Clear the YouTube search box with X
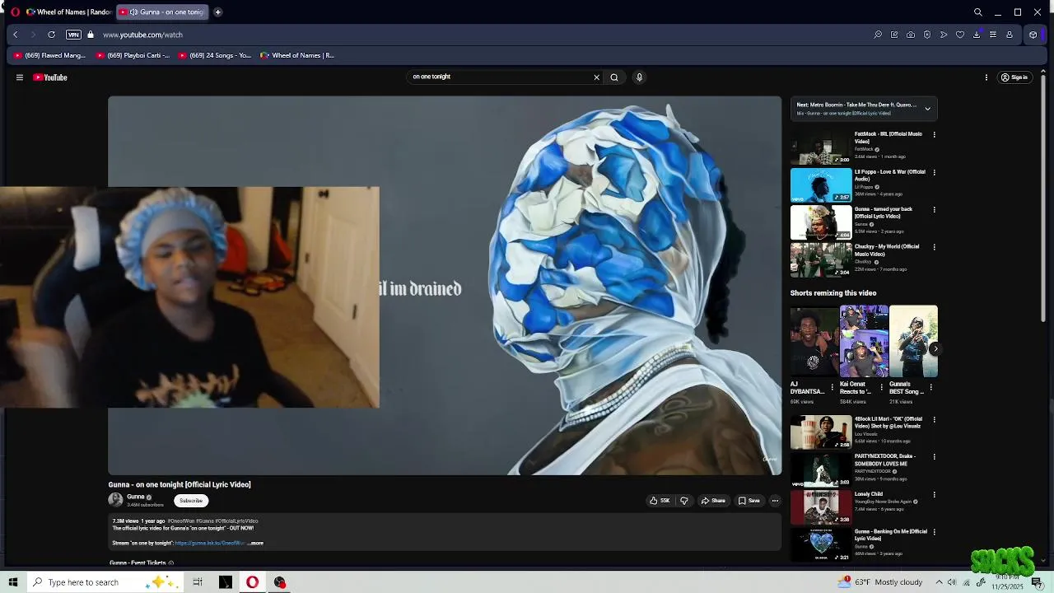The height and width of the screenshot is (593, 1054). (597, 77)
